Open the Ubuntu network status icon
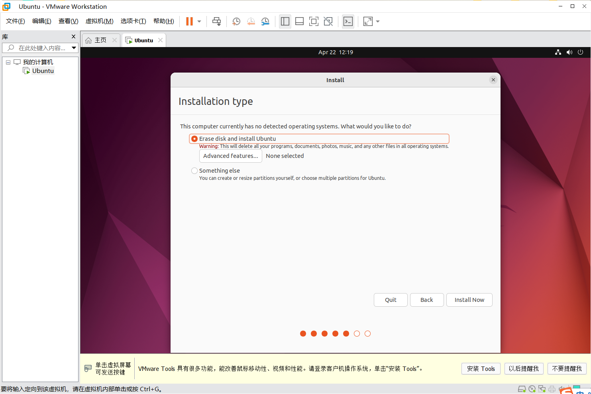 click(x=558, y=52)
